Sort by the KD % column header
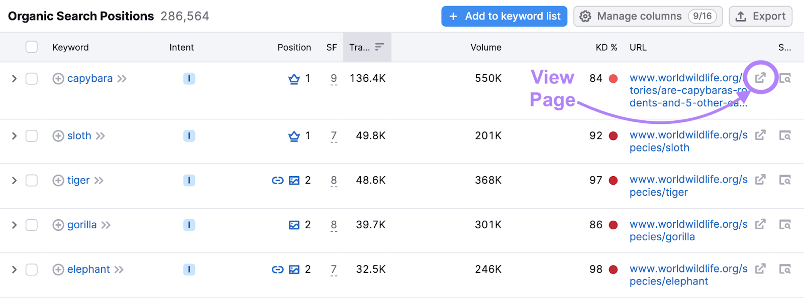The height and width of the screenshot is (298, 804). coord(606,47)
